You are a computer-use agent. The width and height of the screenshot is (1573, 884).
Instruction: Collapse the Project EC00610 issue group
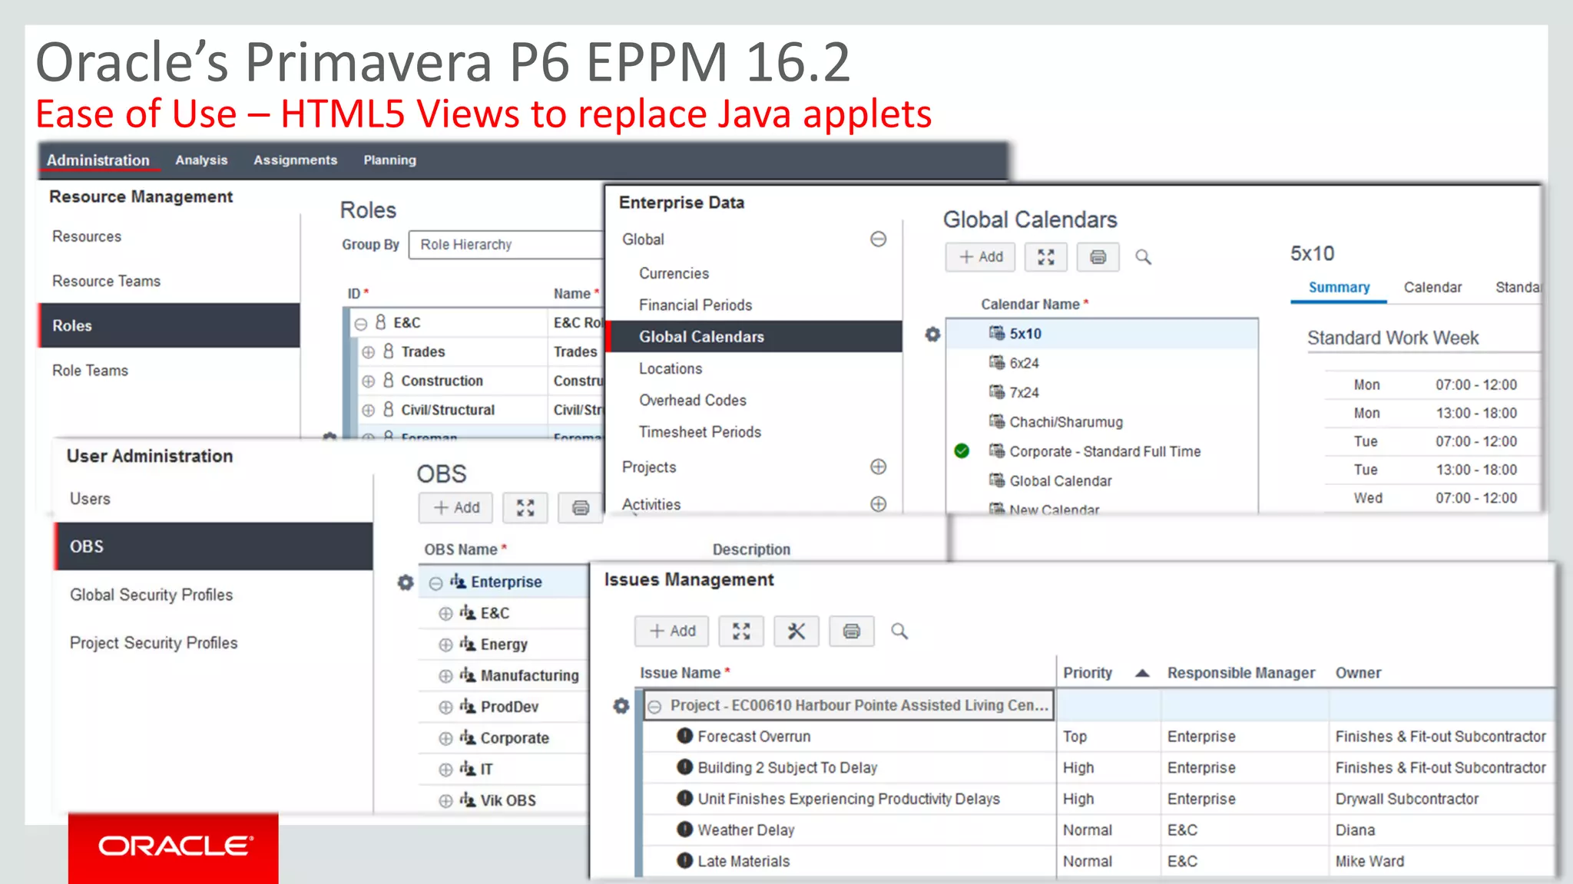654,707
